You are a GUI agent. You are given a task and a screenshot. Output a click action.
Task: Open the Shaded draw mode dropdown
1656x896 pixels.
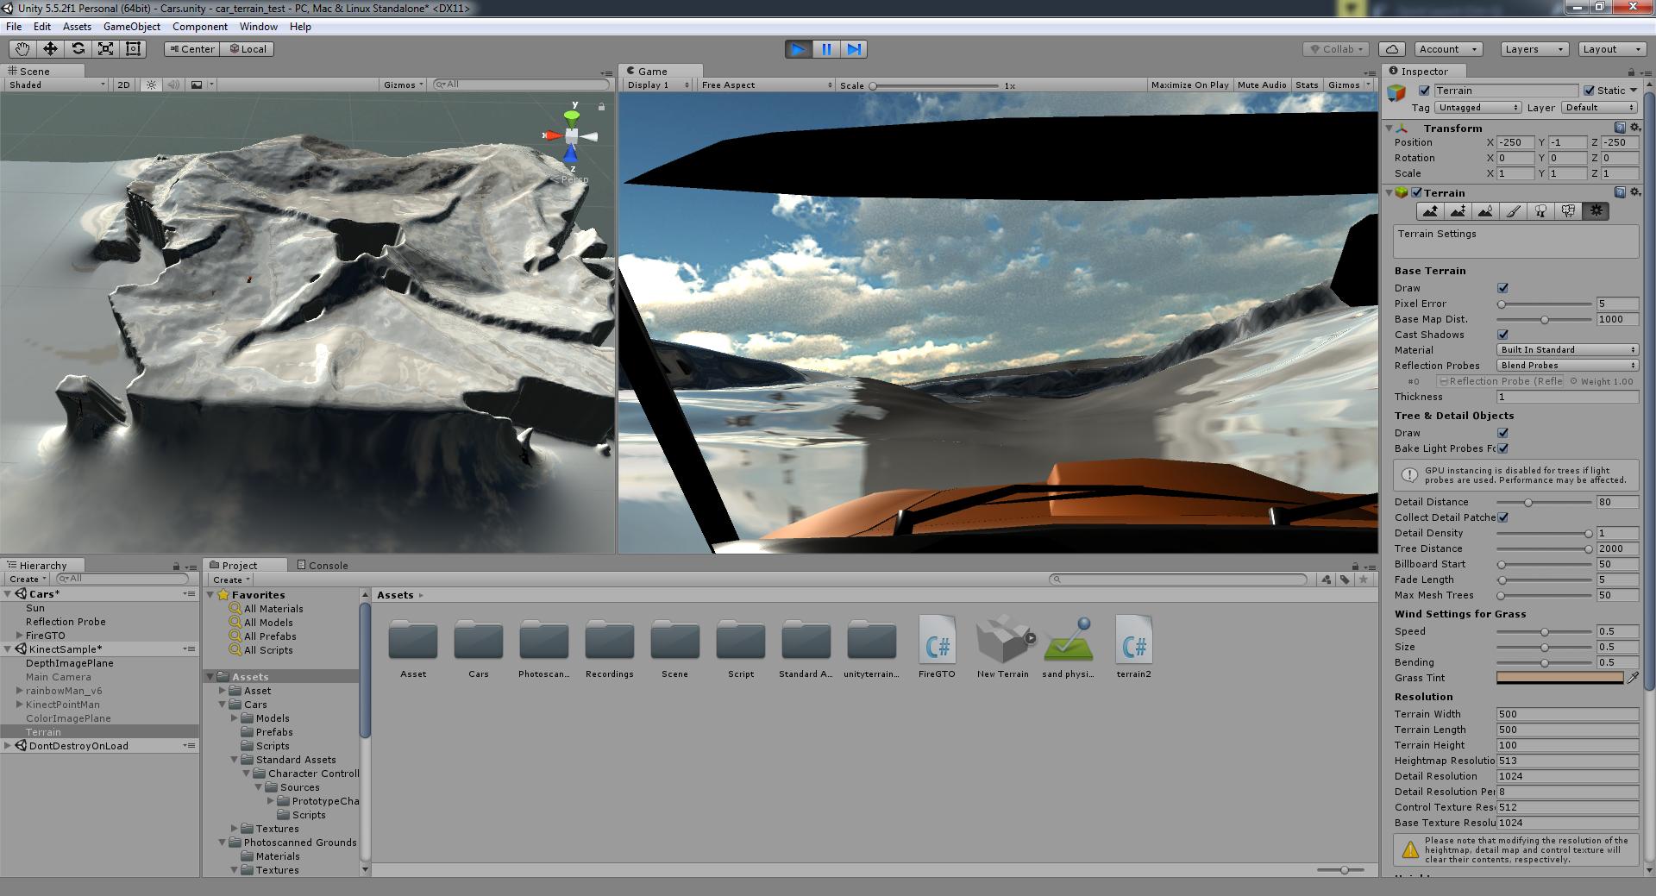(x=56, y=85)
